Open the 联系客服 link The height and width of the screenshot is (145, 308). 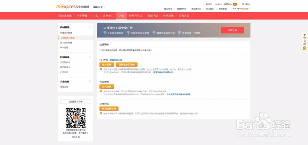click(223, 9)
